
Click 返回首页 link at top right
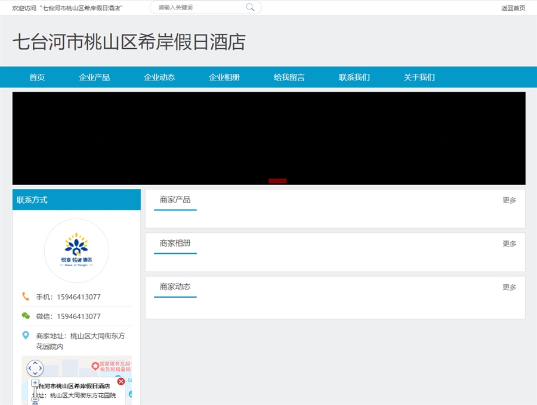click(513, 8)
